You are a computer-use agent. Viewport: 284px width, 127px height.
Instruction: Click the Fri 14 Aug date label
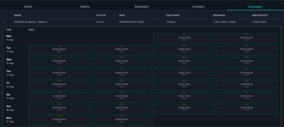click(x=10, y=85)
